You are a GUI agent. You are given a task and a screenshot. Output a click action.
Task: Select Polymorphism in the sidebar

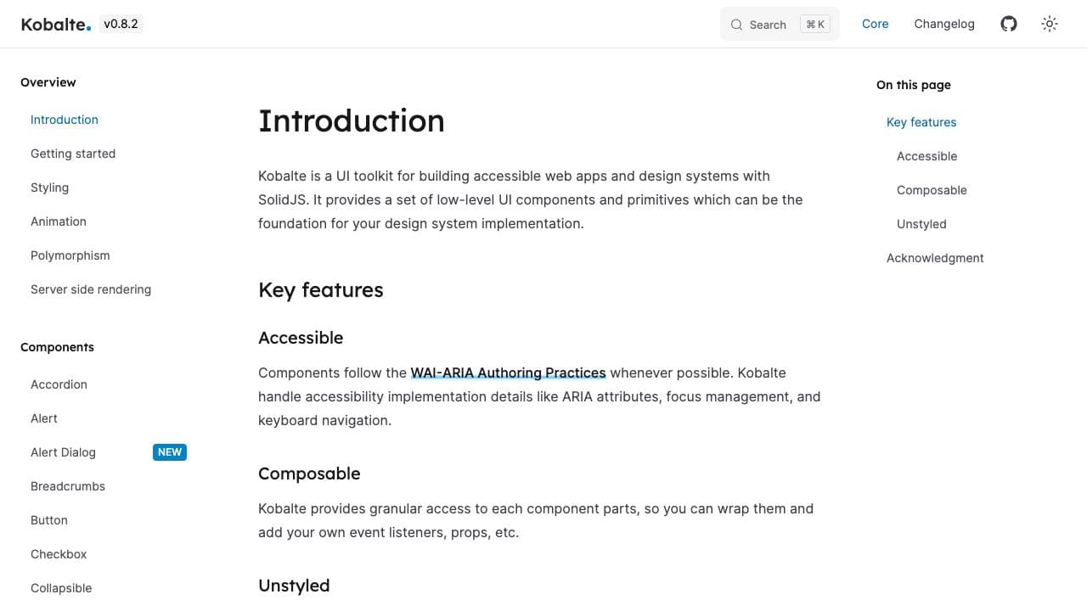pyautogui.click(x=70, y=255)
